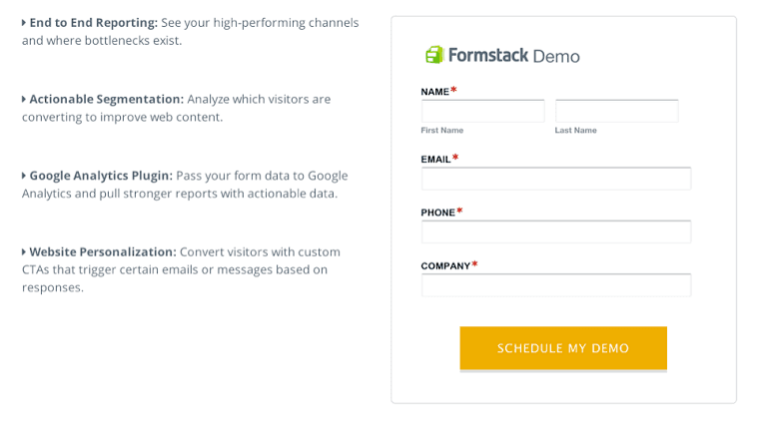Click the Google Analytics Plugin heading

[x=101, y=175]
